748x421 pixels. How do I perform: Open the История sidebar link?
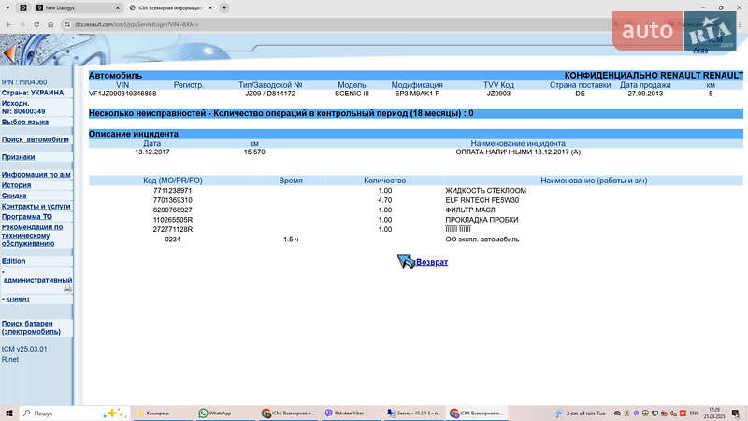coord(16,185)
